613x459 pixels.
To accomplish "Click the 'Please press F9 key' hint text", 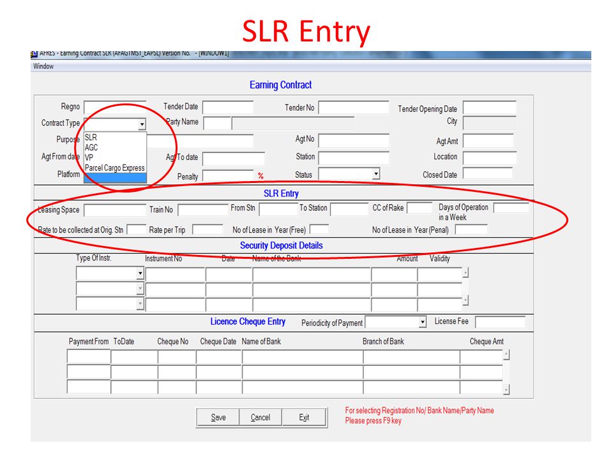I will coord(373,421).
